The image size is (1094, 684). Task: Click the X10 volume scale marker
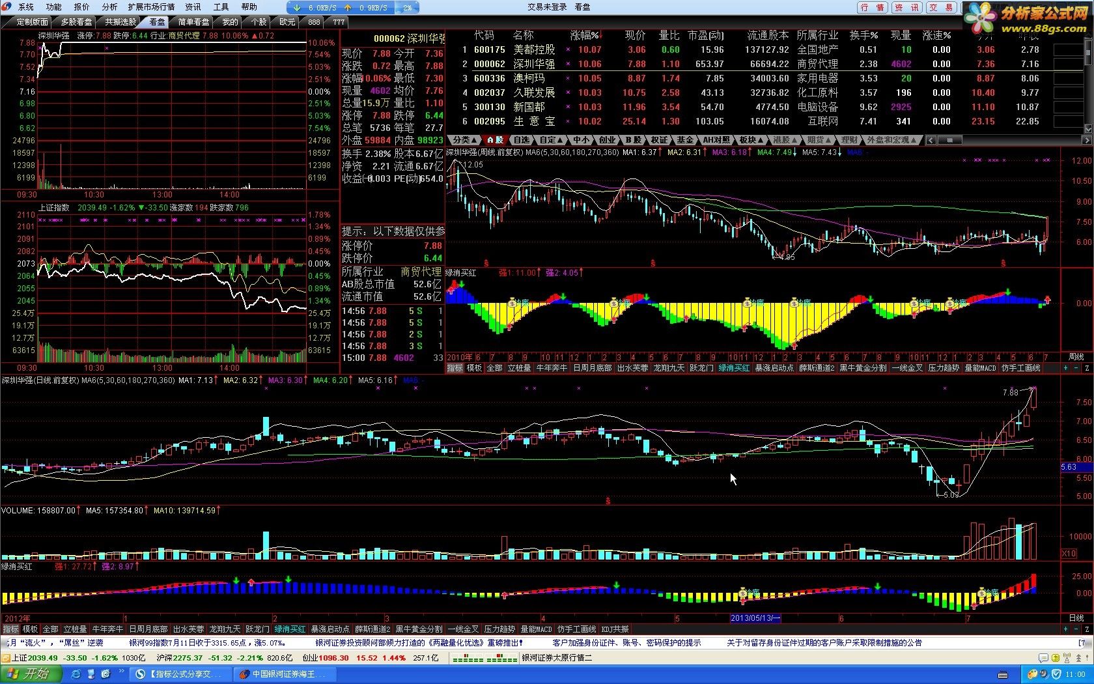pyautogui.click(x=1069, y=554)
